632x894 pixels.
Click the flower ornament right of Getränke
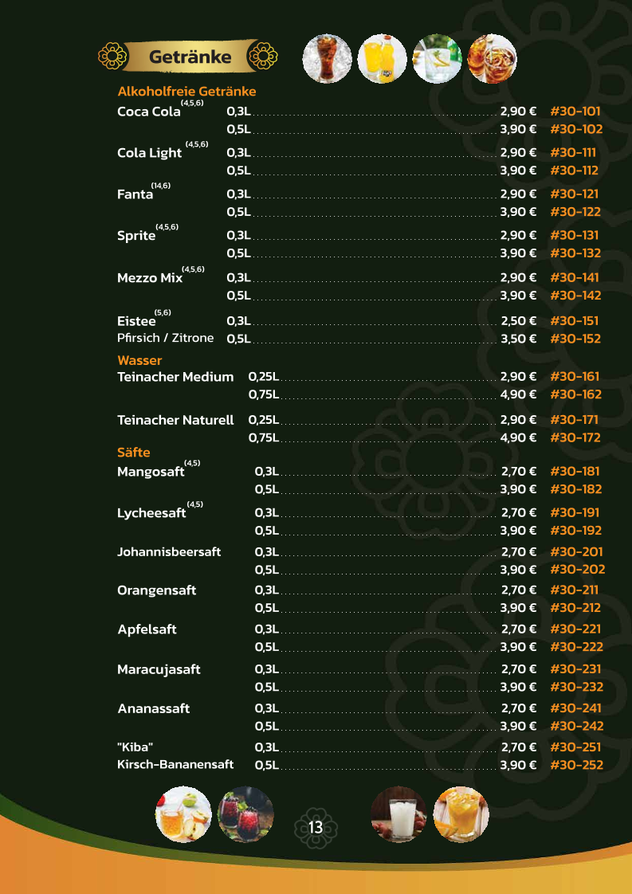[263, 57]
